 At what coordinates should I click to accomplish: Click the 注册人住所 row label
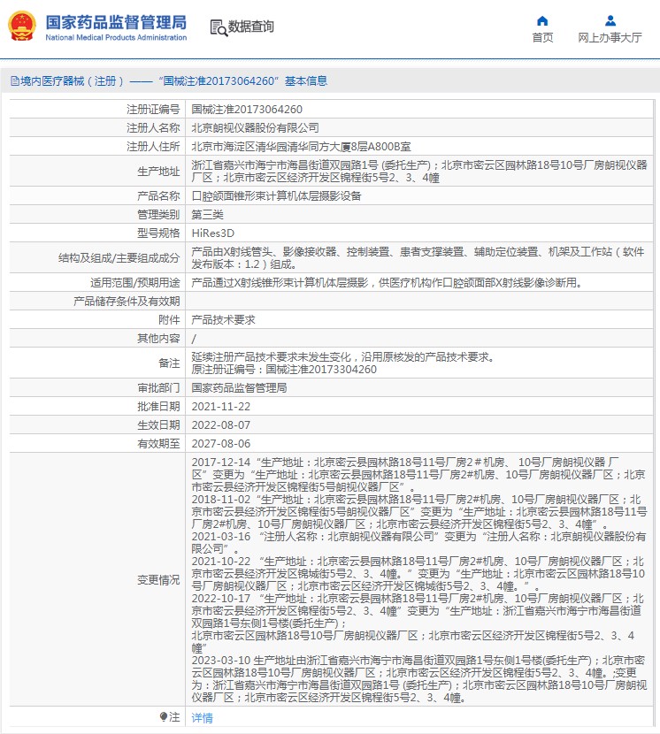click(x=153, y=147)
